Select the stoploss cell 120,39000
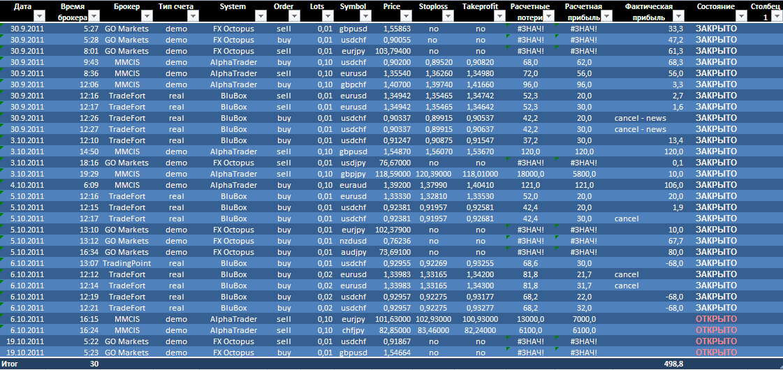 (434, 174)
